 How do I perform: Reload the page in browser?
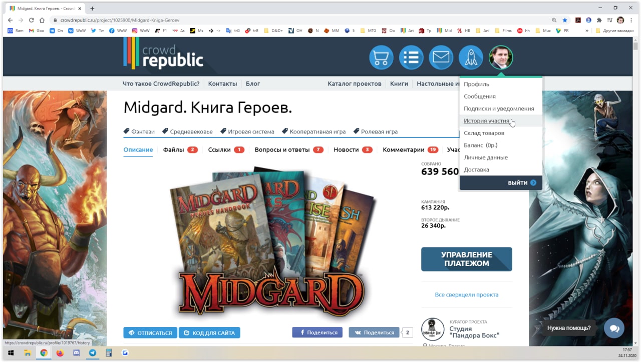coord(31,20)
